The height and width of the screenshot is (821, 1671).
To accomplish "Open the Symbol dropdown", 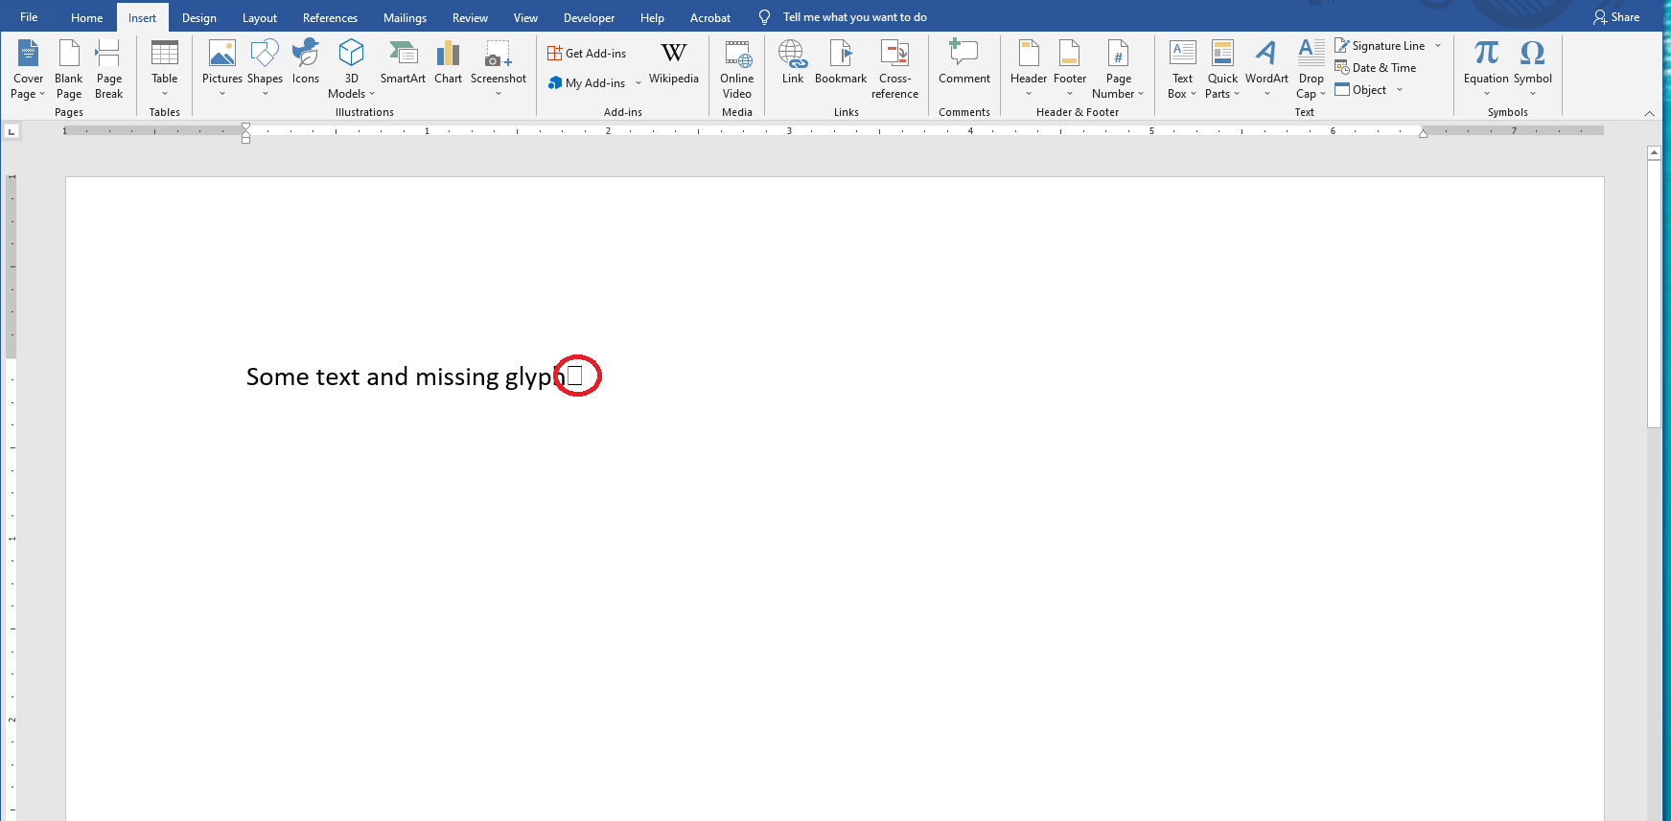I will coord(1532,67).
